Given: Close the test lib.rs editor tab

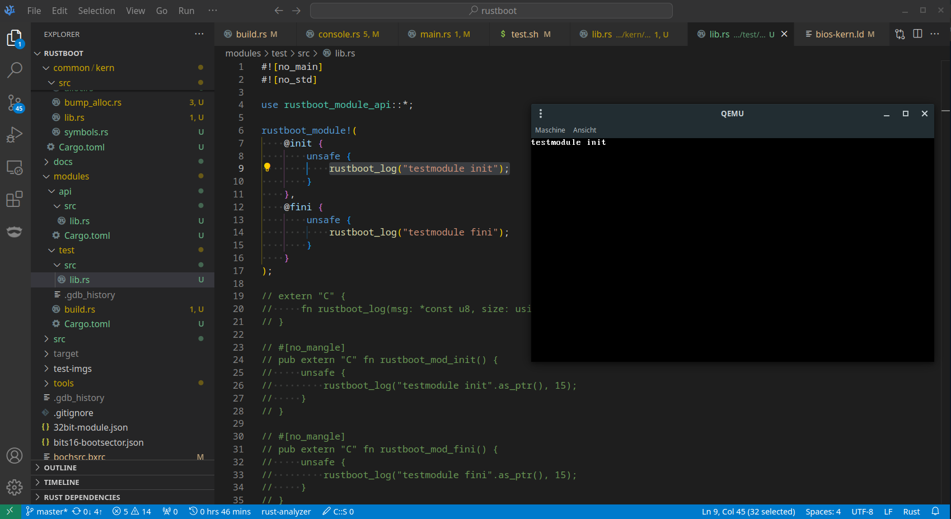Looking at the screenshot, I should (x=784, y=34).
